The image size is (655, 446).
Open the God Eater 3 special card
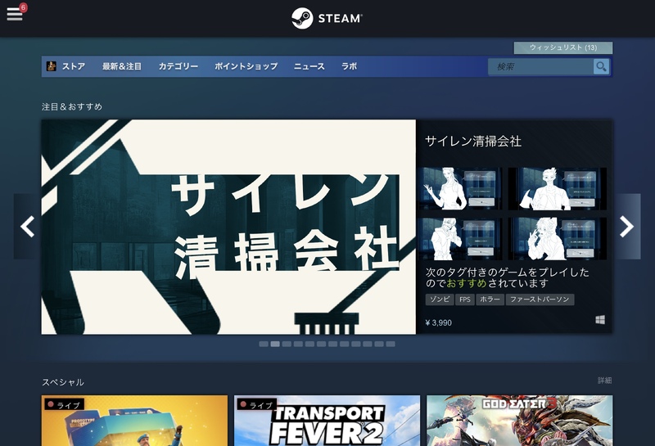[x=520, y=421]
